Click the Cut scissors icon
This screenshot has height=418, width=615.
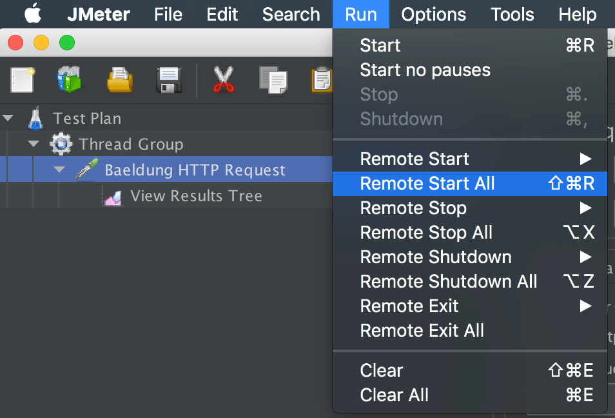tap(223, 81)
